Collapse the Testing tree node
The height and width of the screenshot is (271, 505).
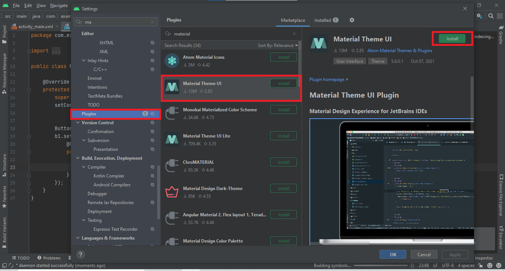click(x=84, y=220)
